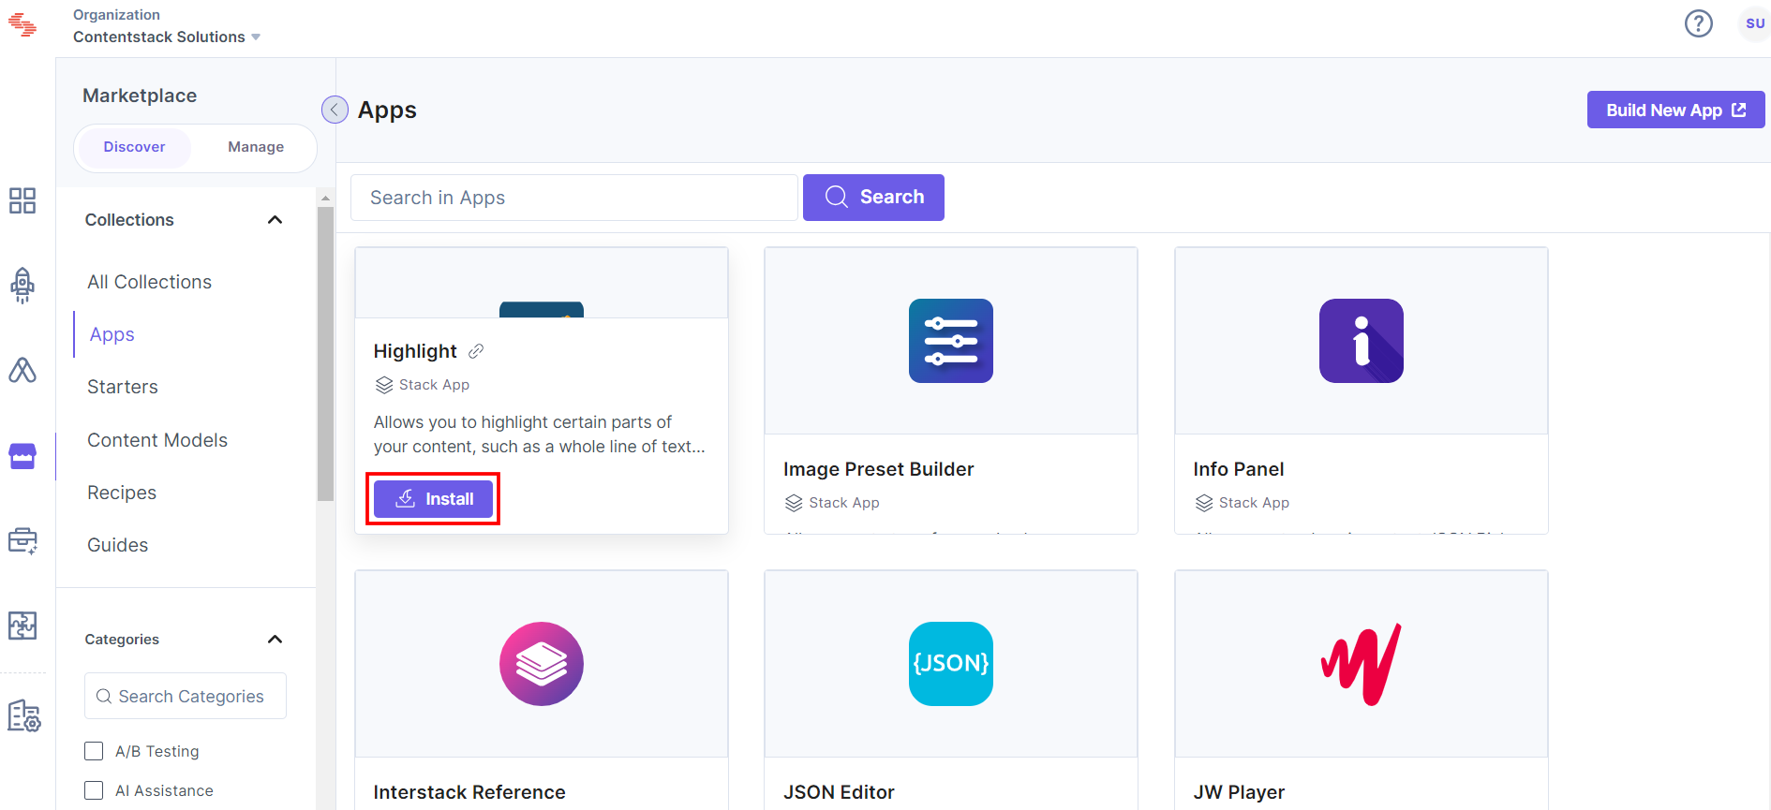The width and height of the screenshot is (1771, 810).
Task: Open the Highlight app title
Action: (x=415, y=351)
